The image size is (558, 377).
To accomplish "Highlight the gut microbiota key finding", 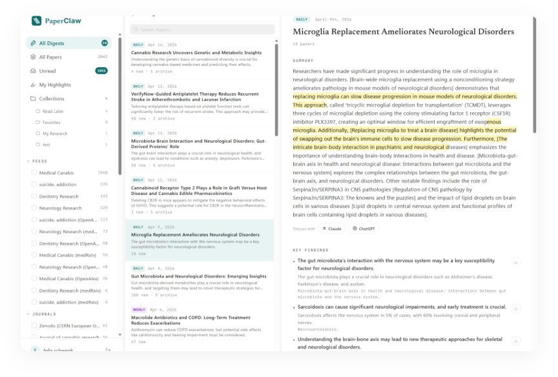I will [x=516, y=263].
